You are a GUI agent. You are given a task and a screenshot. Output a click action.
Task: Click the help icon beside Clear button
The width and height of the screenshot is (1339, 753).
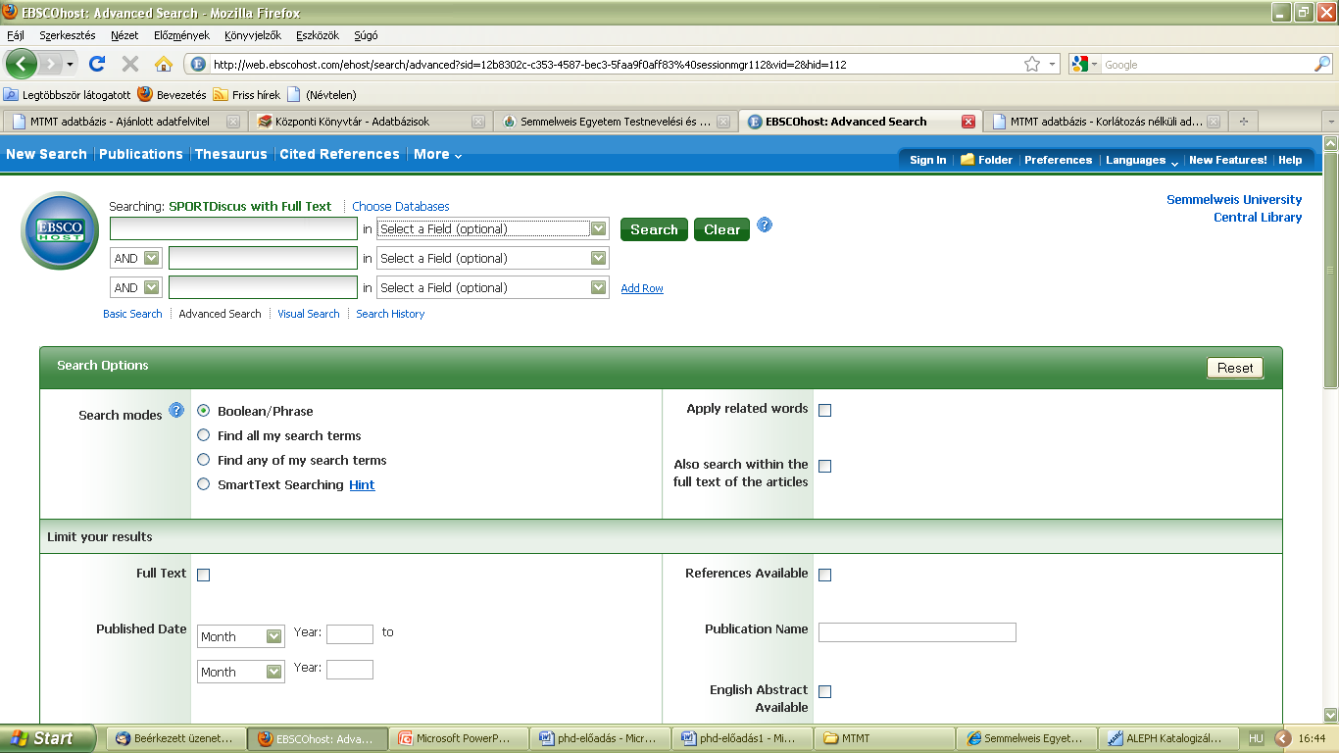[x=765, y=225]
